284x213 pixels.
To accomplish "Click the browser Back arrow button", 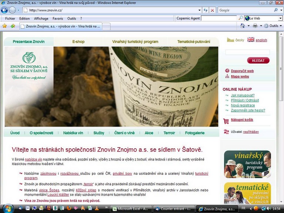I will pyautogui.click(x=5, y=10).
